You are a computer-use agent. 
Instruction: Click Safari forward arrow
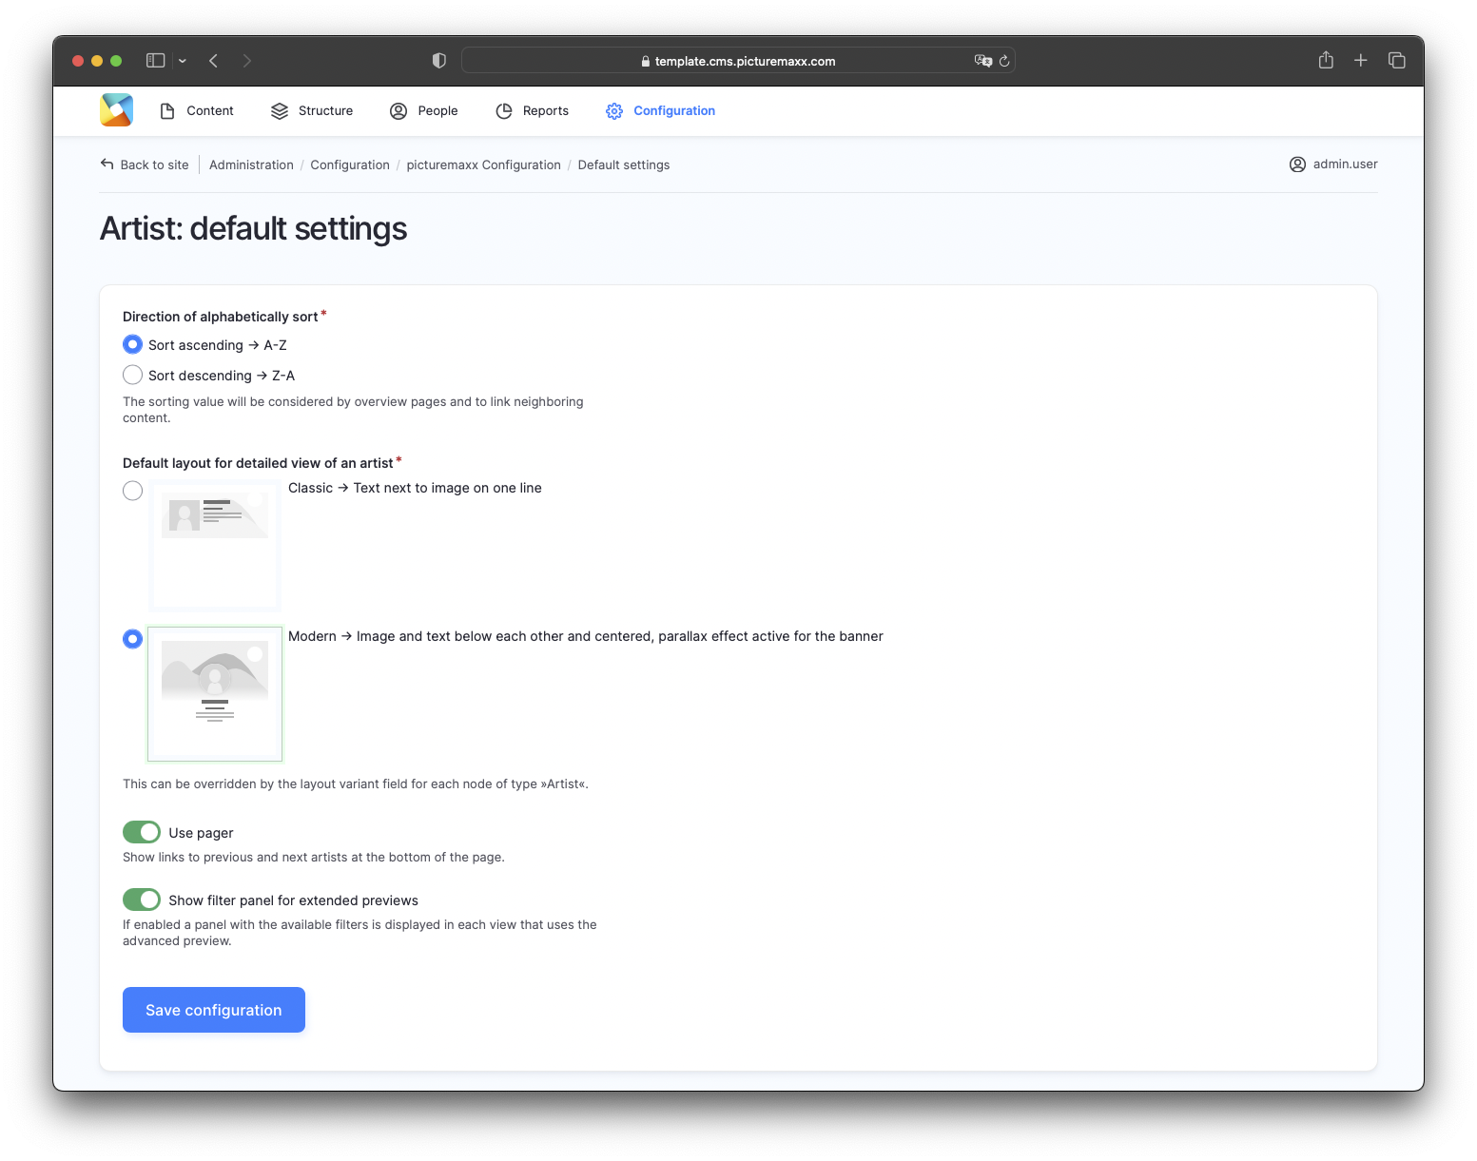(x=247, y=61)
